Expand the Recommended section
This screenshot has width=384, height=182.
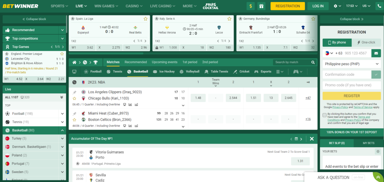(x=62, y=30)
